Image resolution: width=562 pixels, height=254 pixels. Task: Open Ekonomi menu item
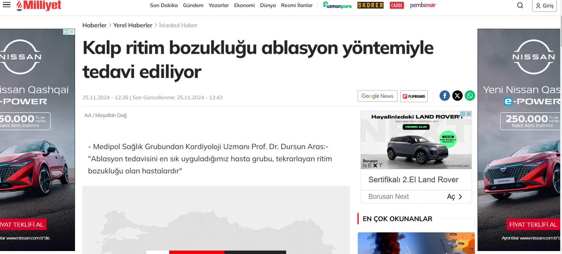pyautogui.click(x=245, y=5)
